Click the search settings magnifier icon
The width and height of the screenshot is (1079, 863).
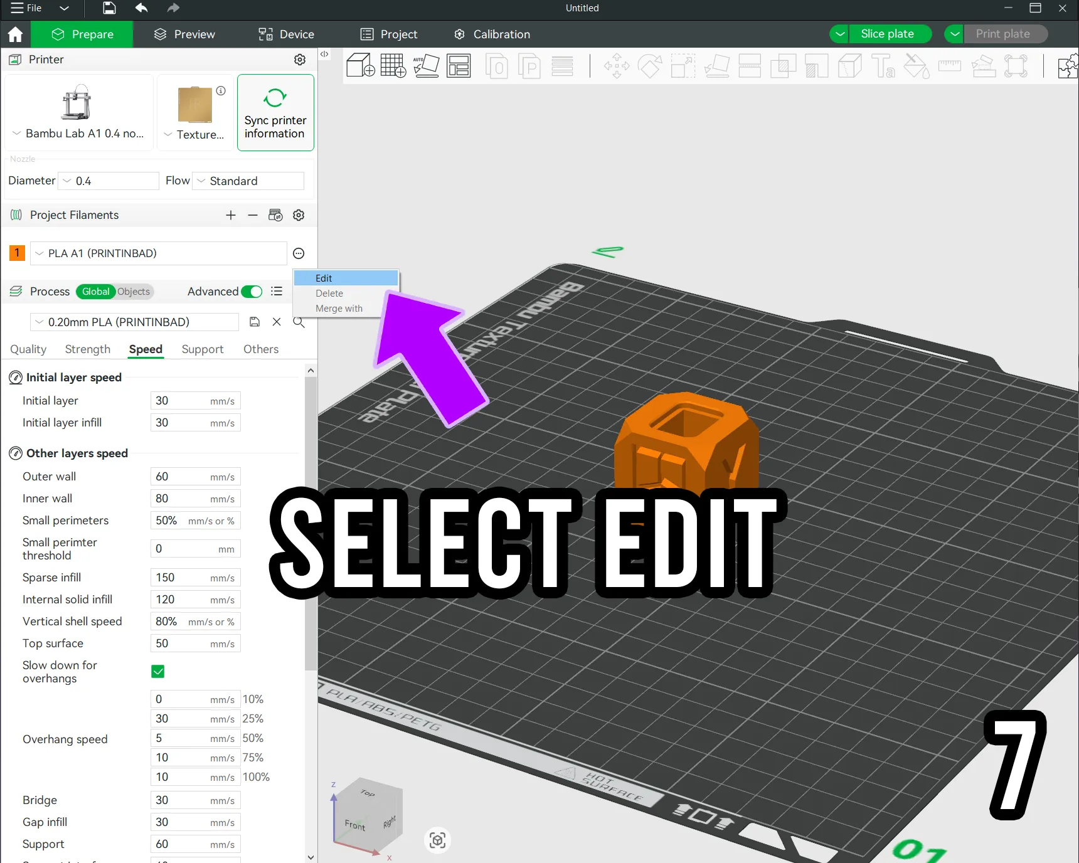tap(299, 322)
